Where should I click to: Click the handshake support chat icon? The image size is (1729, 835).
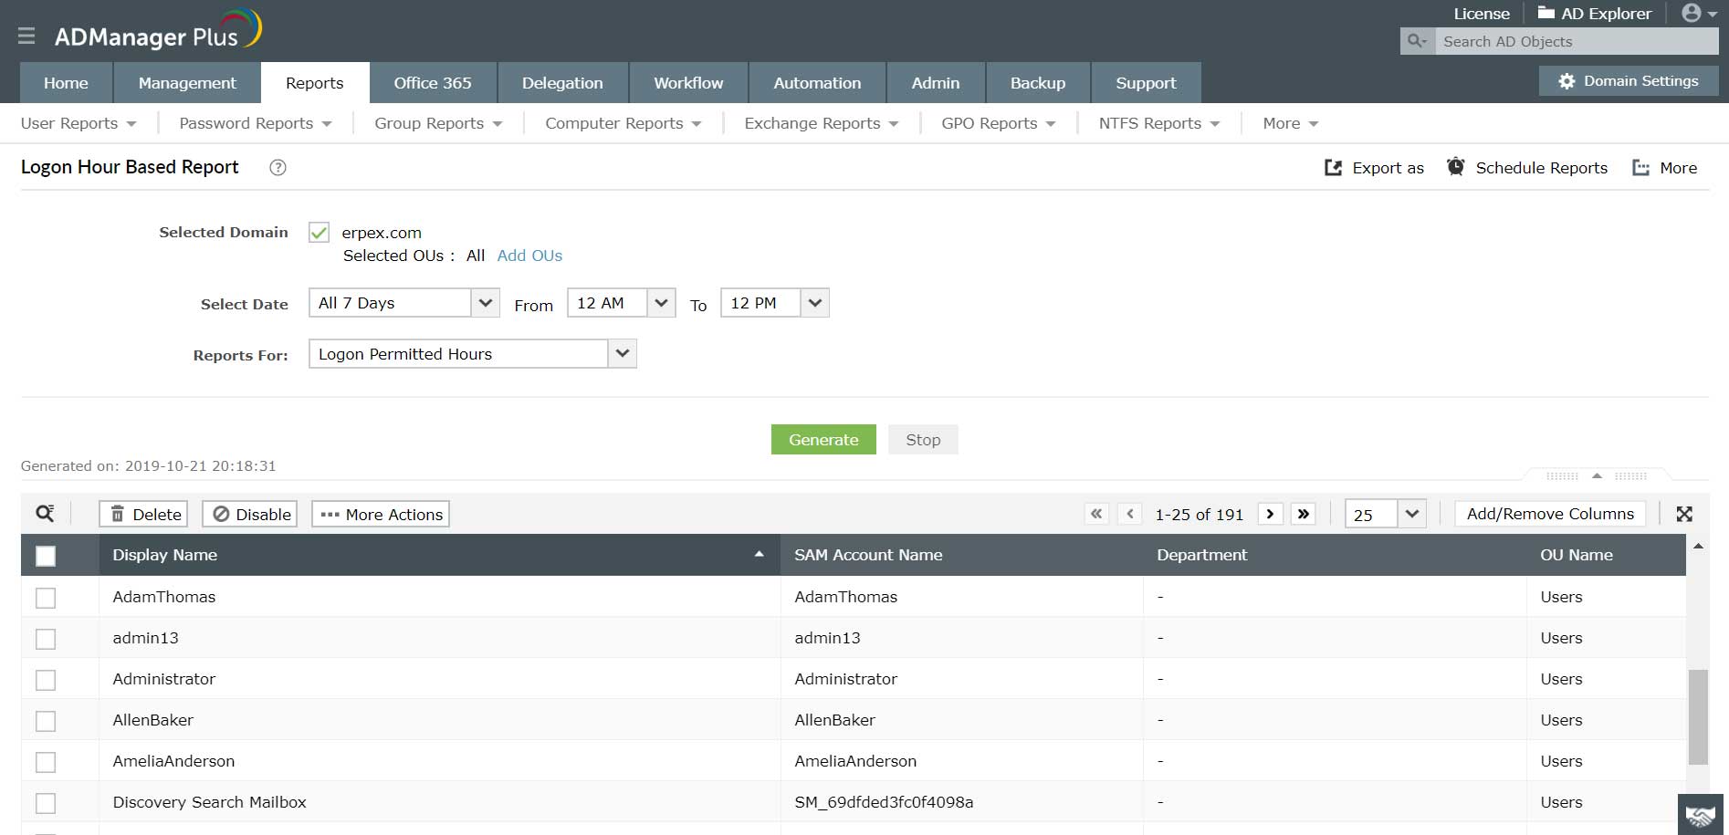point(1700,815)
